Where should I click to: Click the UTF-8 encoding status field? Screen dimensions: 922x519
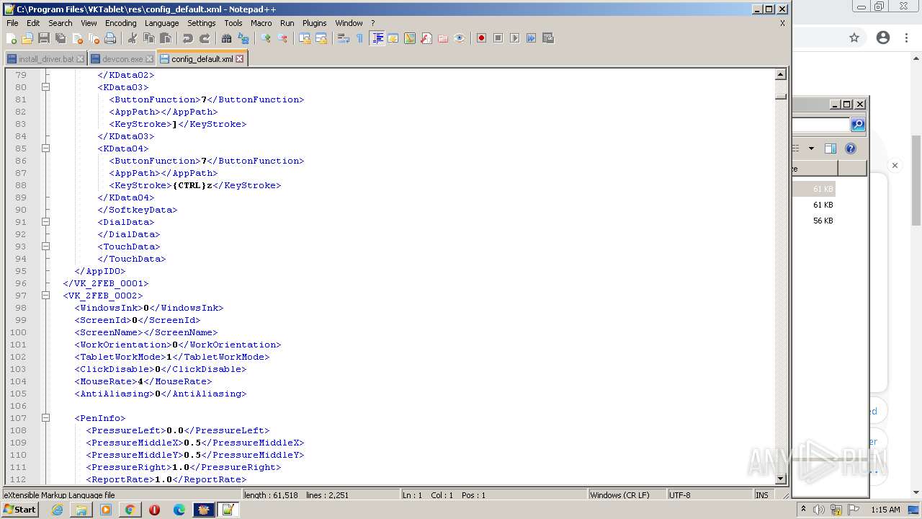click(x=708, y=495)
